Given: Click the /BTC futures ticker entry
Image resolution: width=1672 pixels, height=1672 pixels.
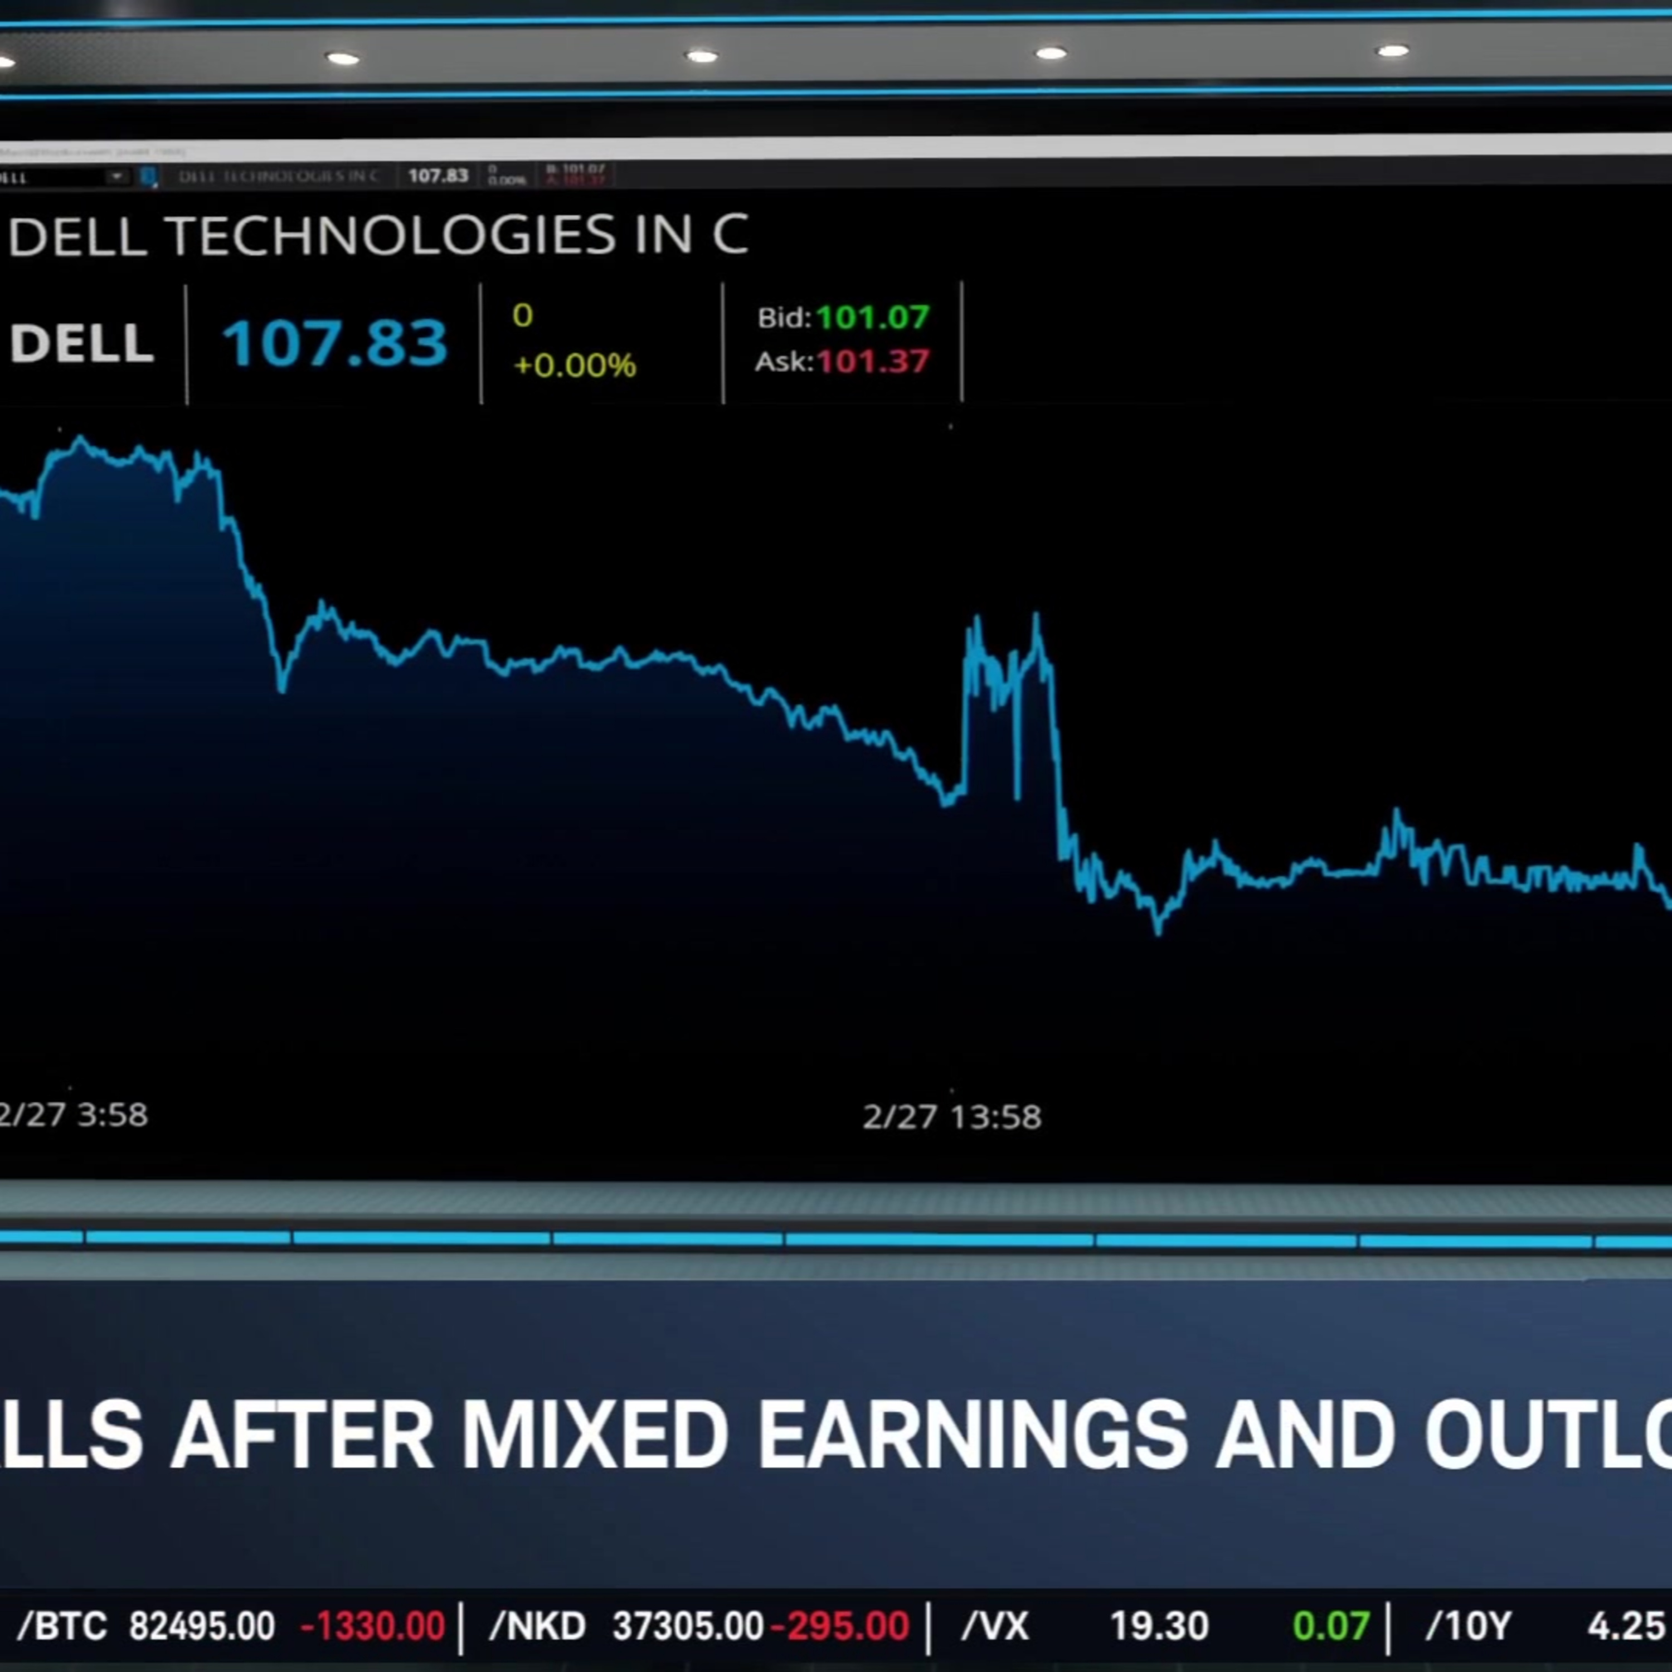Looking at the screenshot, I should [230, 1626].
